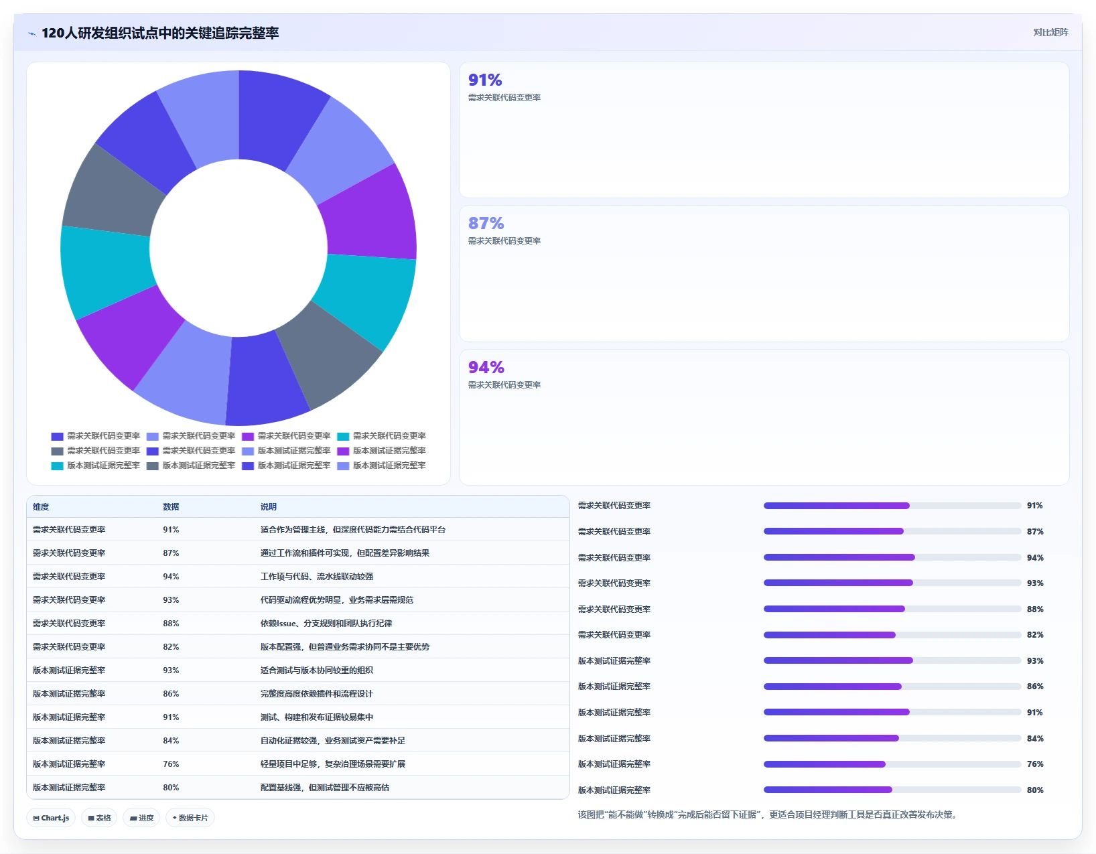This screenshot has height=854, width=1096.
Task: Click the 需求关联代码变更率 94% progress bar
Action: pos(892,557)
